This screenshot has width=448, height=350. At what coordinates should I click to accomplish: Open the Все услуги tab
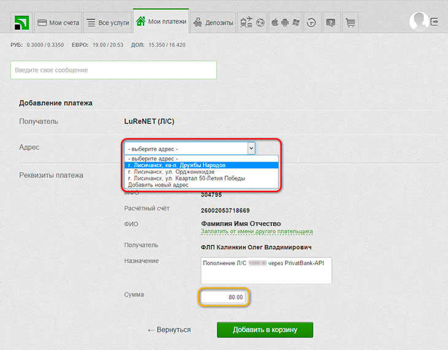(108, 23)
